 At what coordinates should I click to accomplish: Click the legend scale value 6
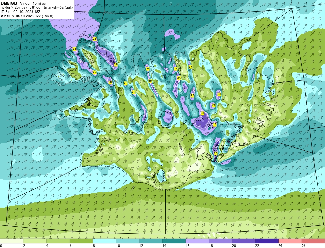tap(71, 246)
